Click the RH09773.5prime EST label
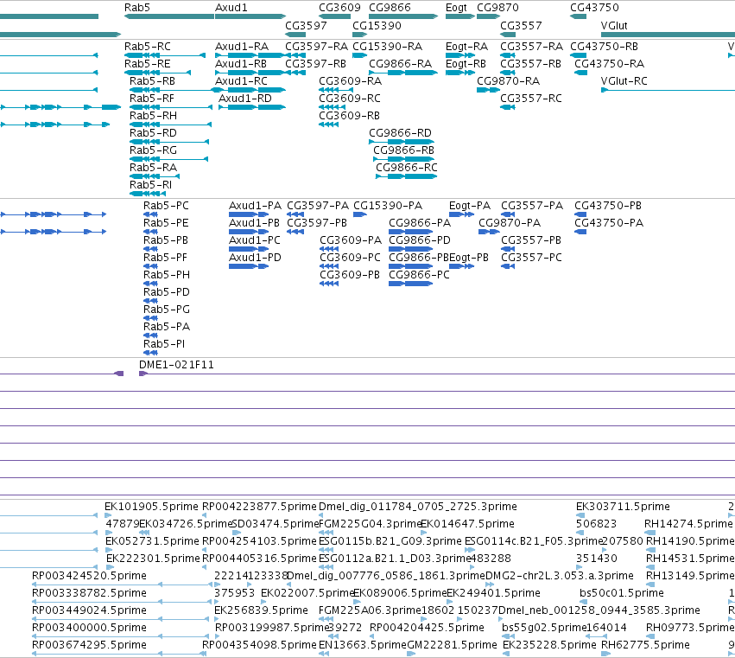 [x=689, y=628]
